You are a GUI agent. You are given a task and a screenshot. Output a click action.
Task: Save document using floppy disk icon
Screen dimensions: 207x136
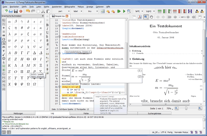(16, 11)
